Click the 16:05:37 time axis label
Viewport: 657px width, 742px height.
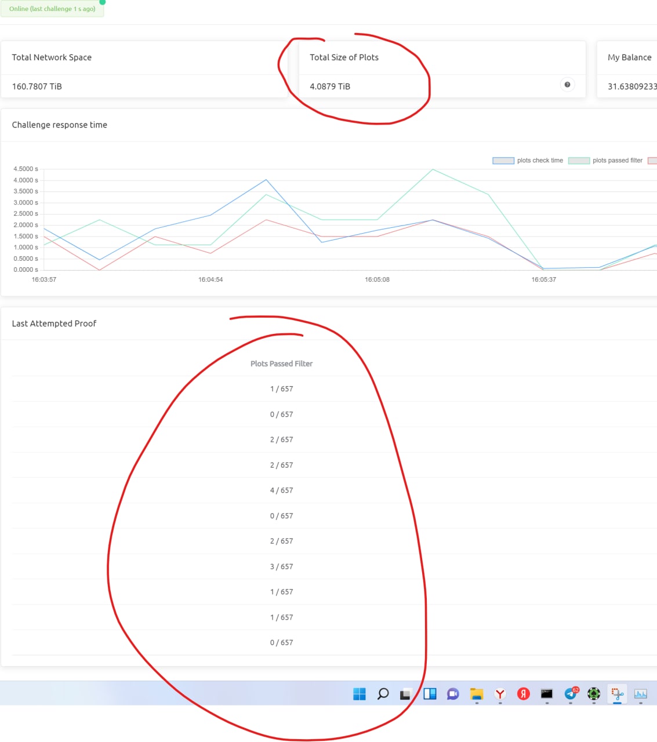tap(543, 279)
